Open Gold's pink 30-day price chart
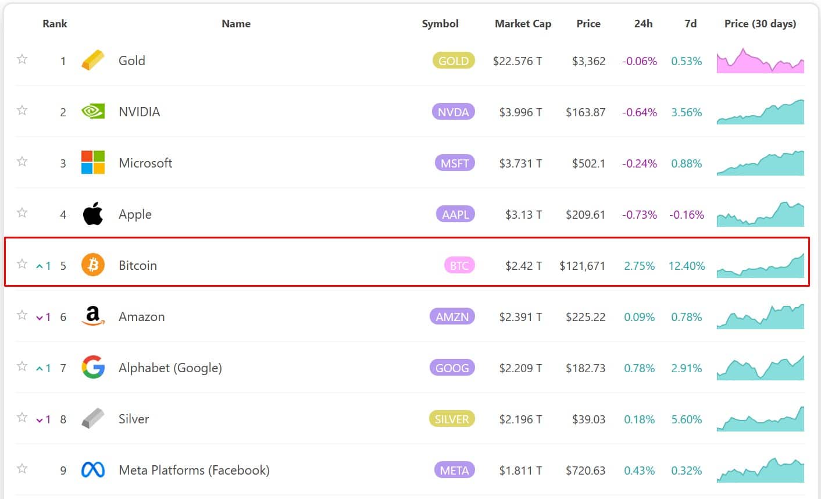This screenshot has height=499, width=821. point(761,60)
